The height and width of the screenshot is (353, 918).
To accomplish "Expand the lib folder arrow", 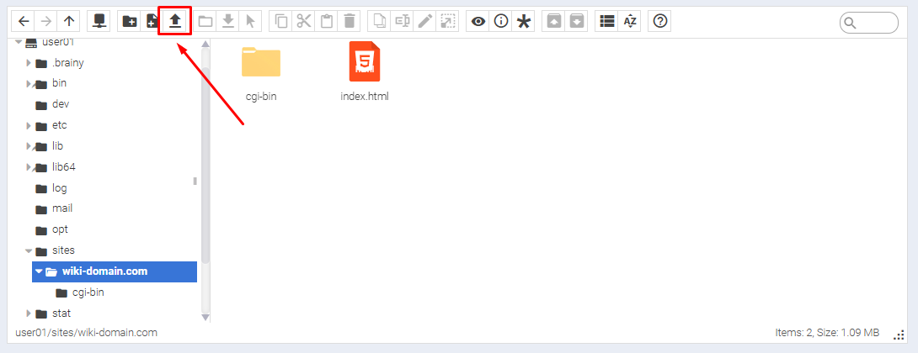I will tap(28, 146).
